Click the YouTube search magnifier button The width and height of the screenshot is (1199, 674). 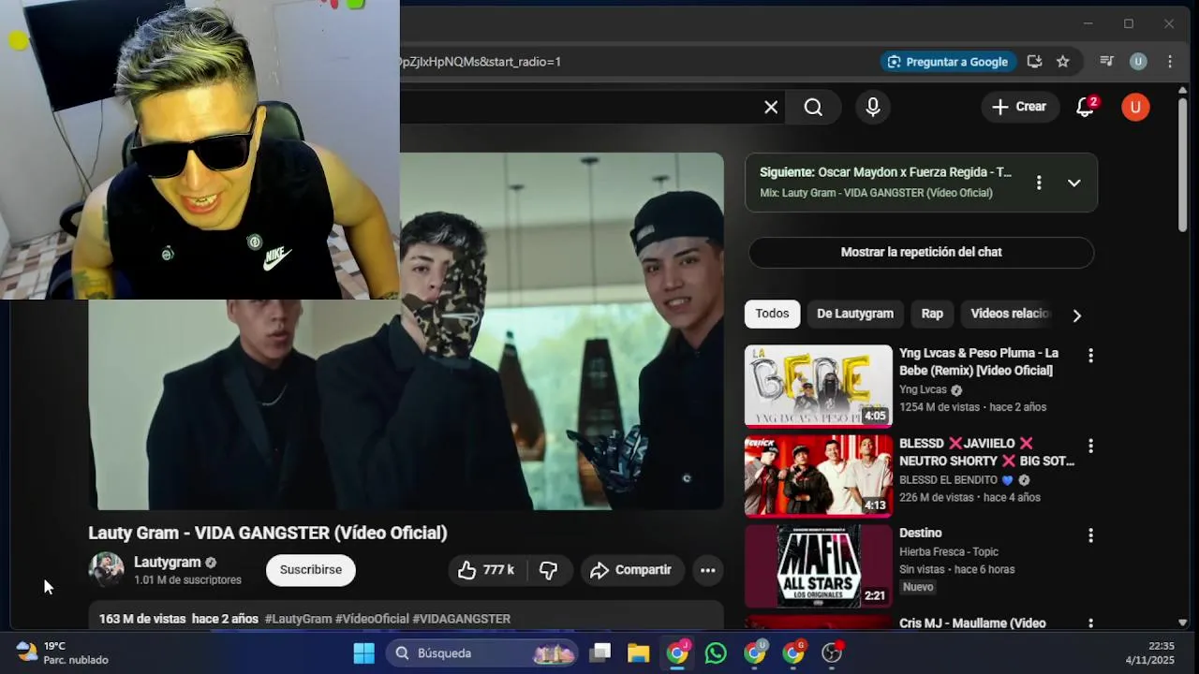pyautogui.click(x=813, y=108)
